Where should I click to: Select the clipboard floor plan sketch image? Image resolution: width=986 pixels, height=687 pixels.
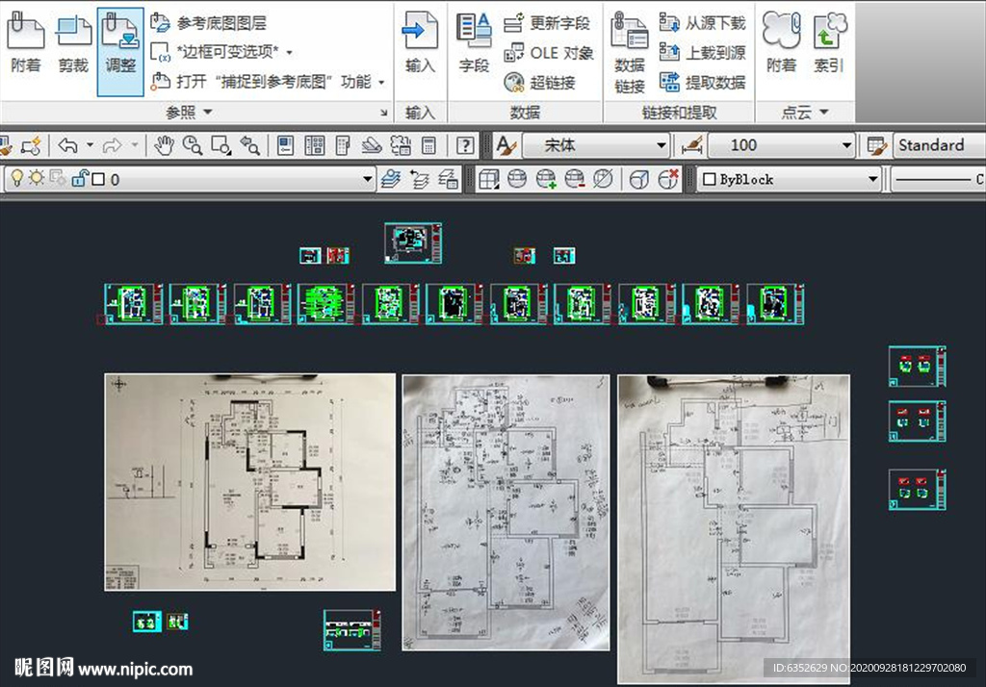(x=734, y=529)
